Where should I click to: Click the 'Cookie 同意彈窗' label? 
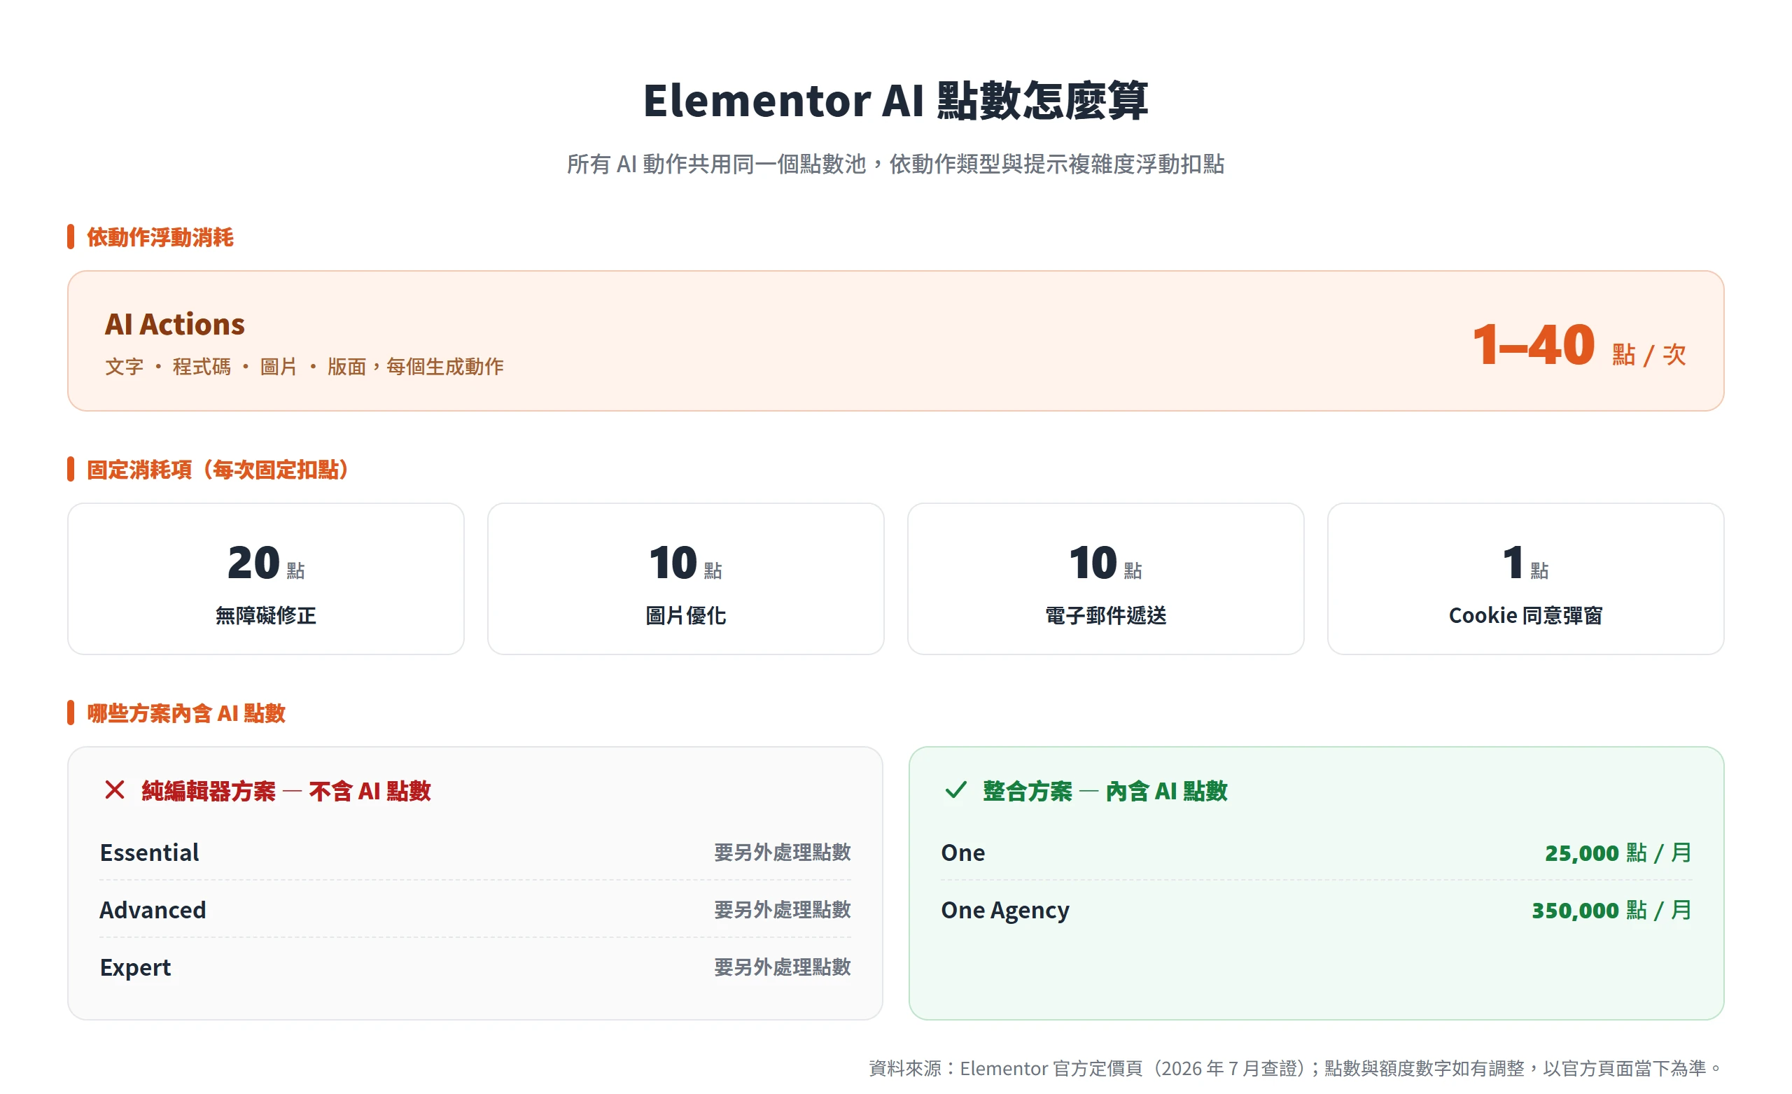pos(1525,615)
